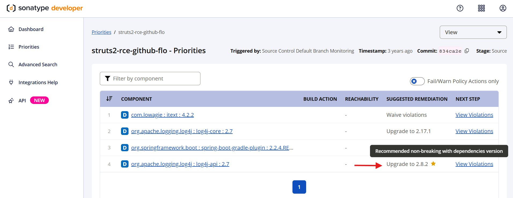Image resolution: width=513 pixels, height=198 pixels.
Task: View Violations for the log4j-core row
Action: pos(474,131)
